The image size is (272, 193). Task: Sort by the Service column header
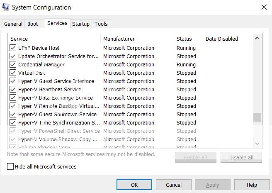point(54,39)
